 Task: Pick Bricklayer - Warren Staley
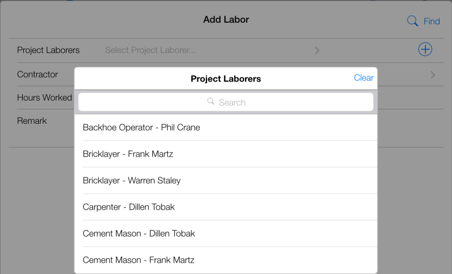click(131, 181)
